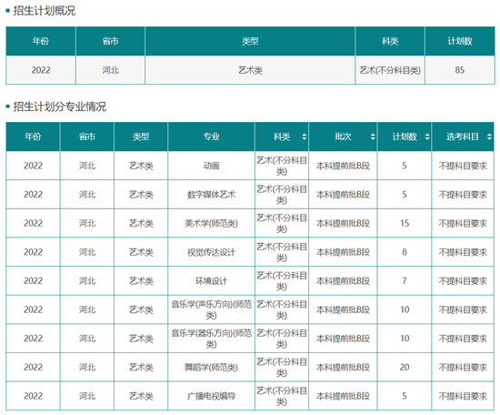Click the 类型 header in overview table
Viewport: 500px width, 415px height.
click(250, 41)
